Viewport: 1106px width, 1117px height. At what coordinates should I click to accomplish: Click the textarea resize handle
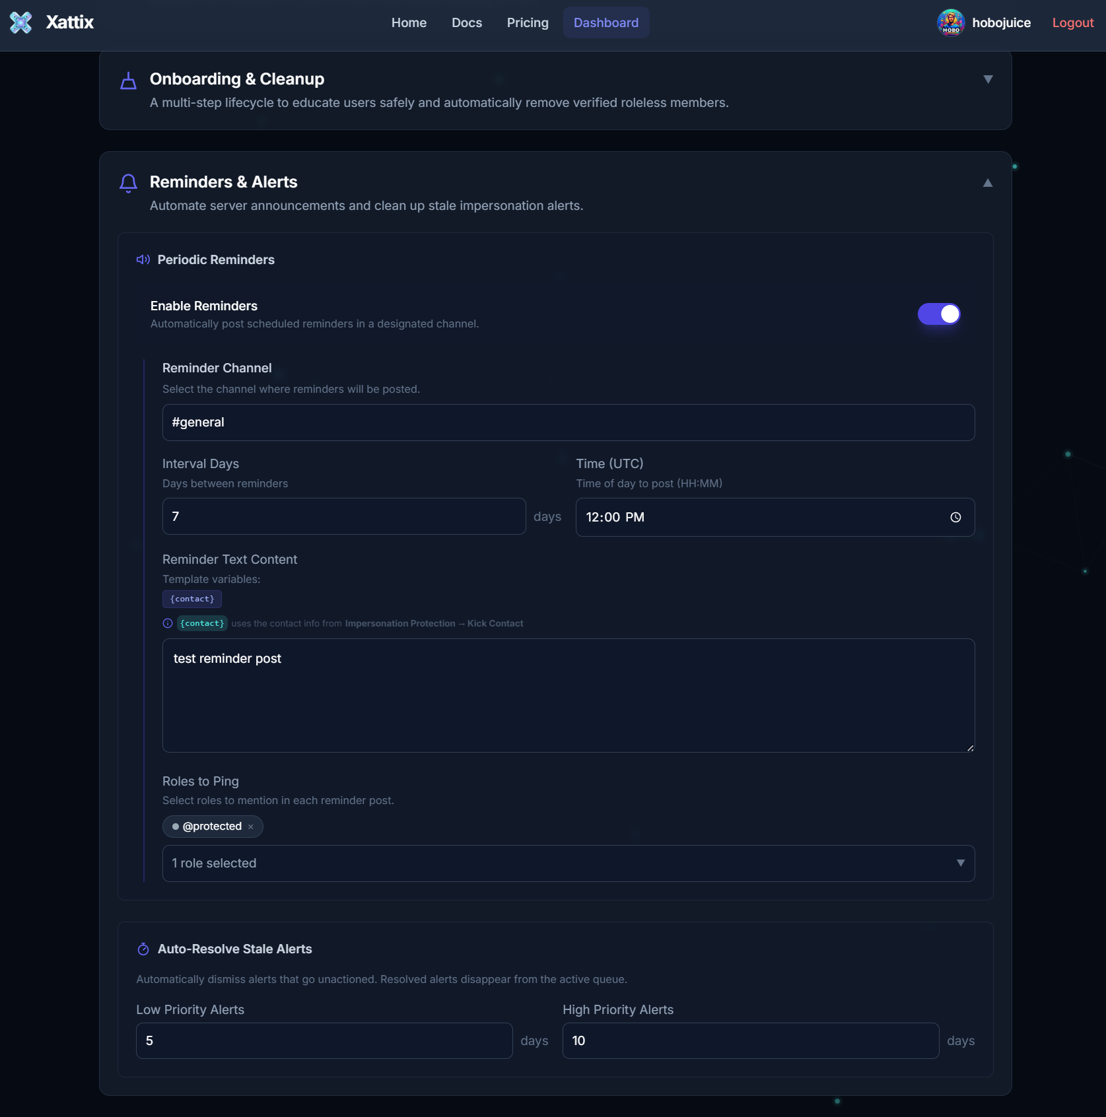970,747
